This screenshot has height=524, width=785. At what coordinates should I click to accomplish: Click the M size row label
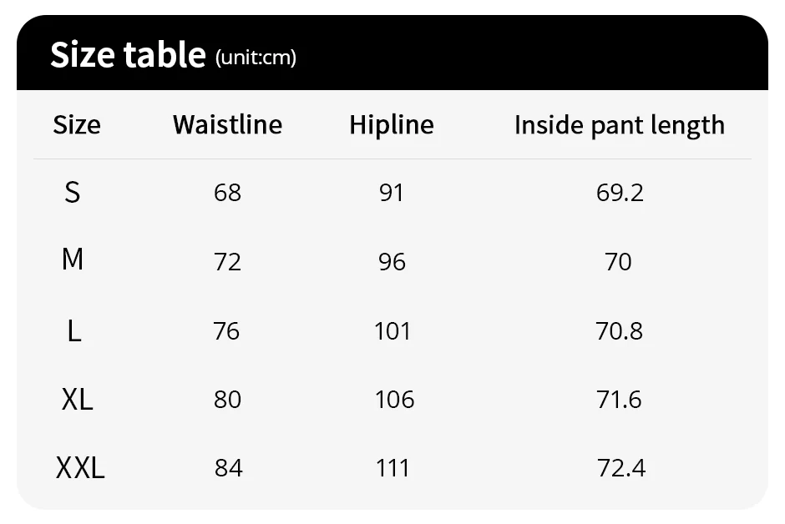coord(73,260)
